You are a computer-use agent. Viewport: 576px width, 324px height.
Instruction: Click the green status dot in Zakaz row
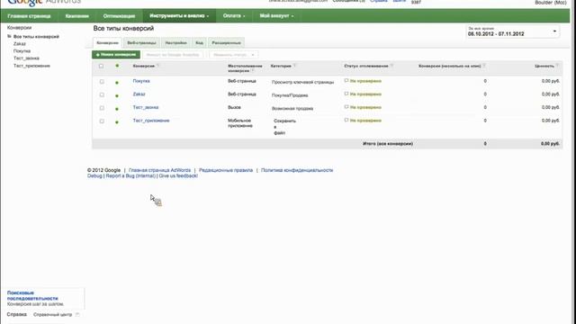117,96
